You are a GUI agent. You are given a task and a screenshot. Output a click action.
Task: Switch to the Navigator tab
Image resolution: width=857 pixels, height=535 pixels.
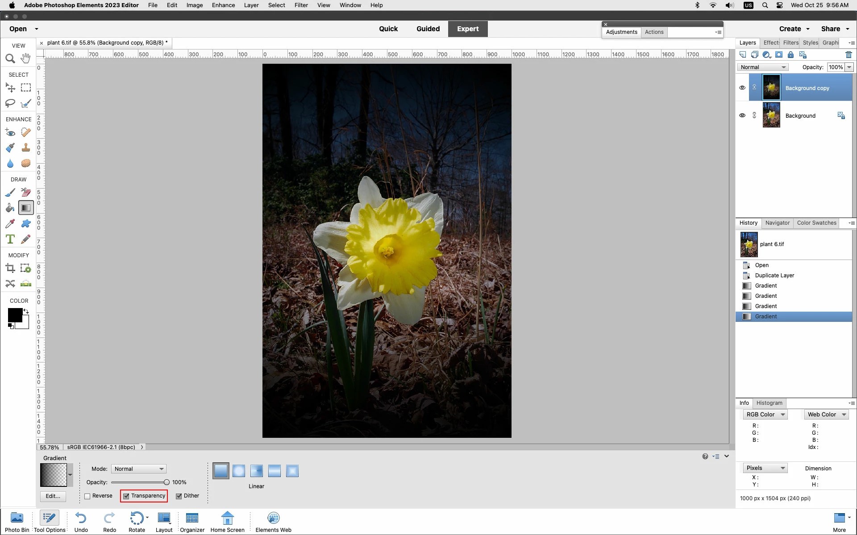pos(777,223)
